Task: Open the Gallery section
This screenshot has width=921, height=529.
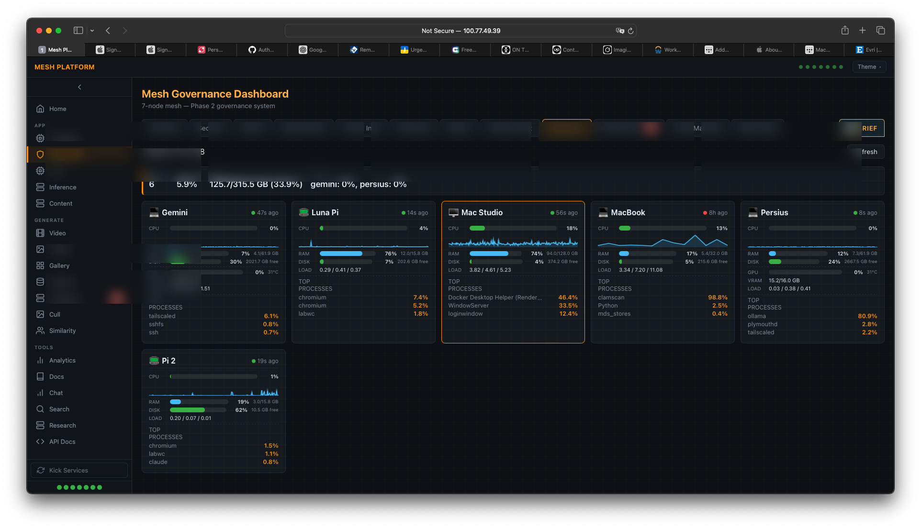Action: (59, 265)
